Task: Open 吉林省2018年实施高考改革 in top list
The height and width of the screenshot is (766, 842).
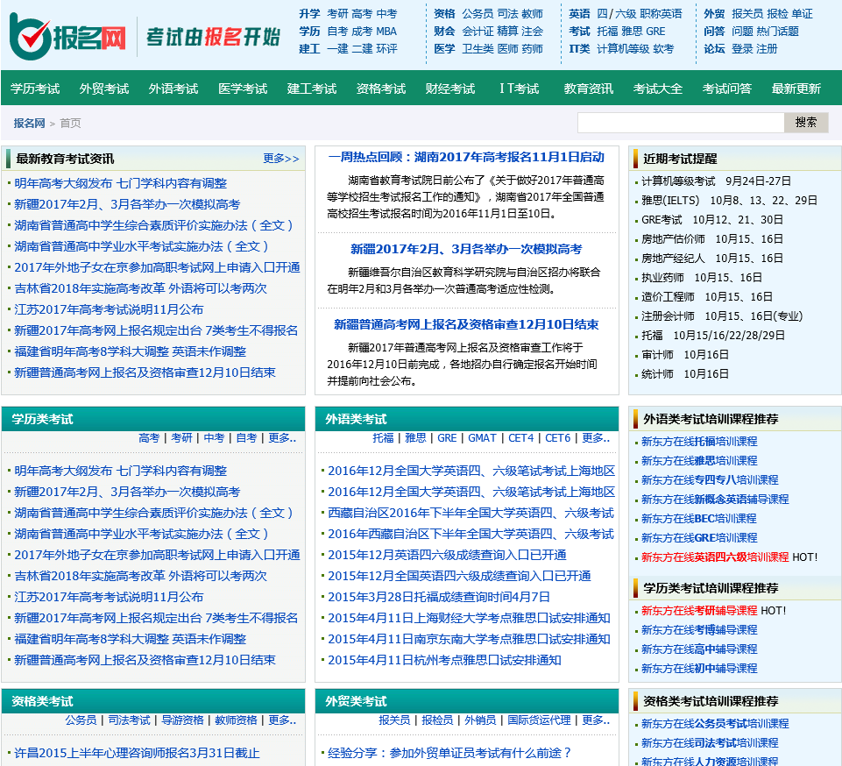Action: [x=141, y=289]
